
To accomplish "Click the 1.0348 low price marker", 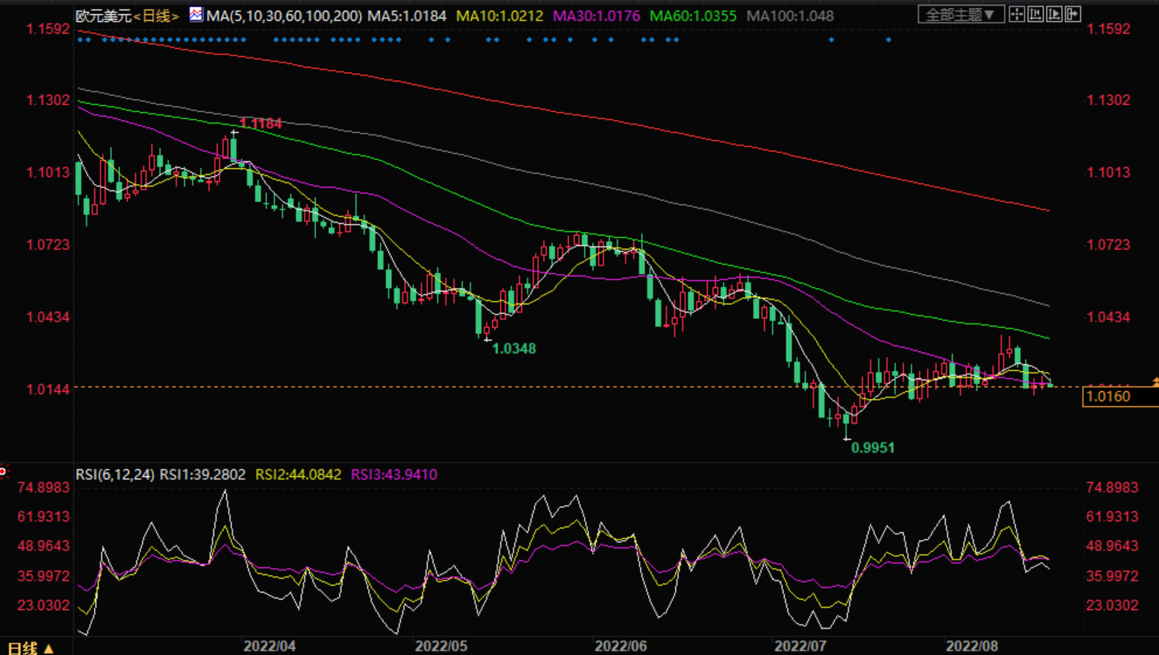I will coord(514,349).
